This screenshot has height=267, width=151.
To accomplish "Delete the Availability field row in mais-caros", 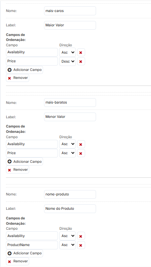I will 81,53.
